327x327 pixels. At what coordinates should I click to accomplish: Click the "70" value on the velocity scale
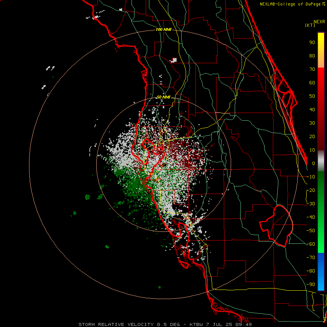312,69
